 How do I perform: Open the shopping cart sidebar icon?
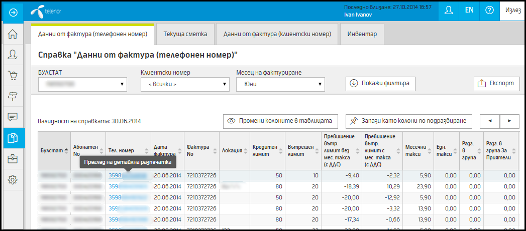[13, 76]
